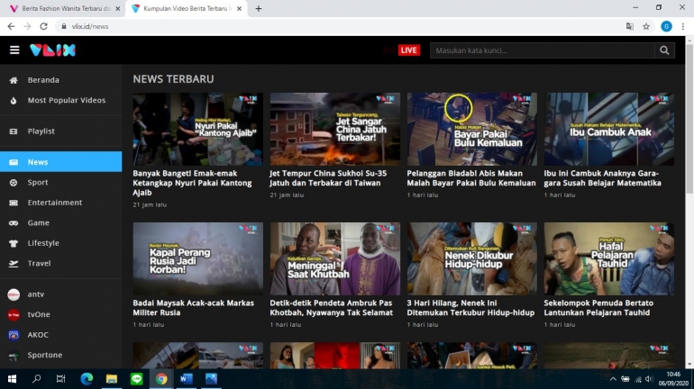Screen dimensions: 694x389
Task: Click the Travel plane icon
Action: click(x=14, y=264)
